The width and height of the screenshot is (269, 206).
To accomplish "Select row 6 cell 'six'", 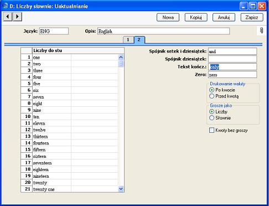I will click(x=51, y=90).
